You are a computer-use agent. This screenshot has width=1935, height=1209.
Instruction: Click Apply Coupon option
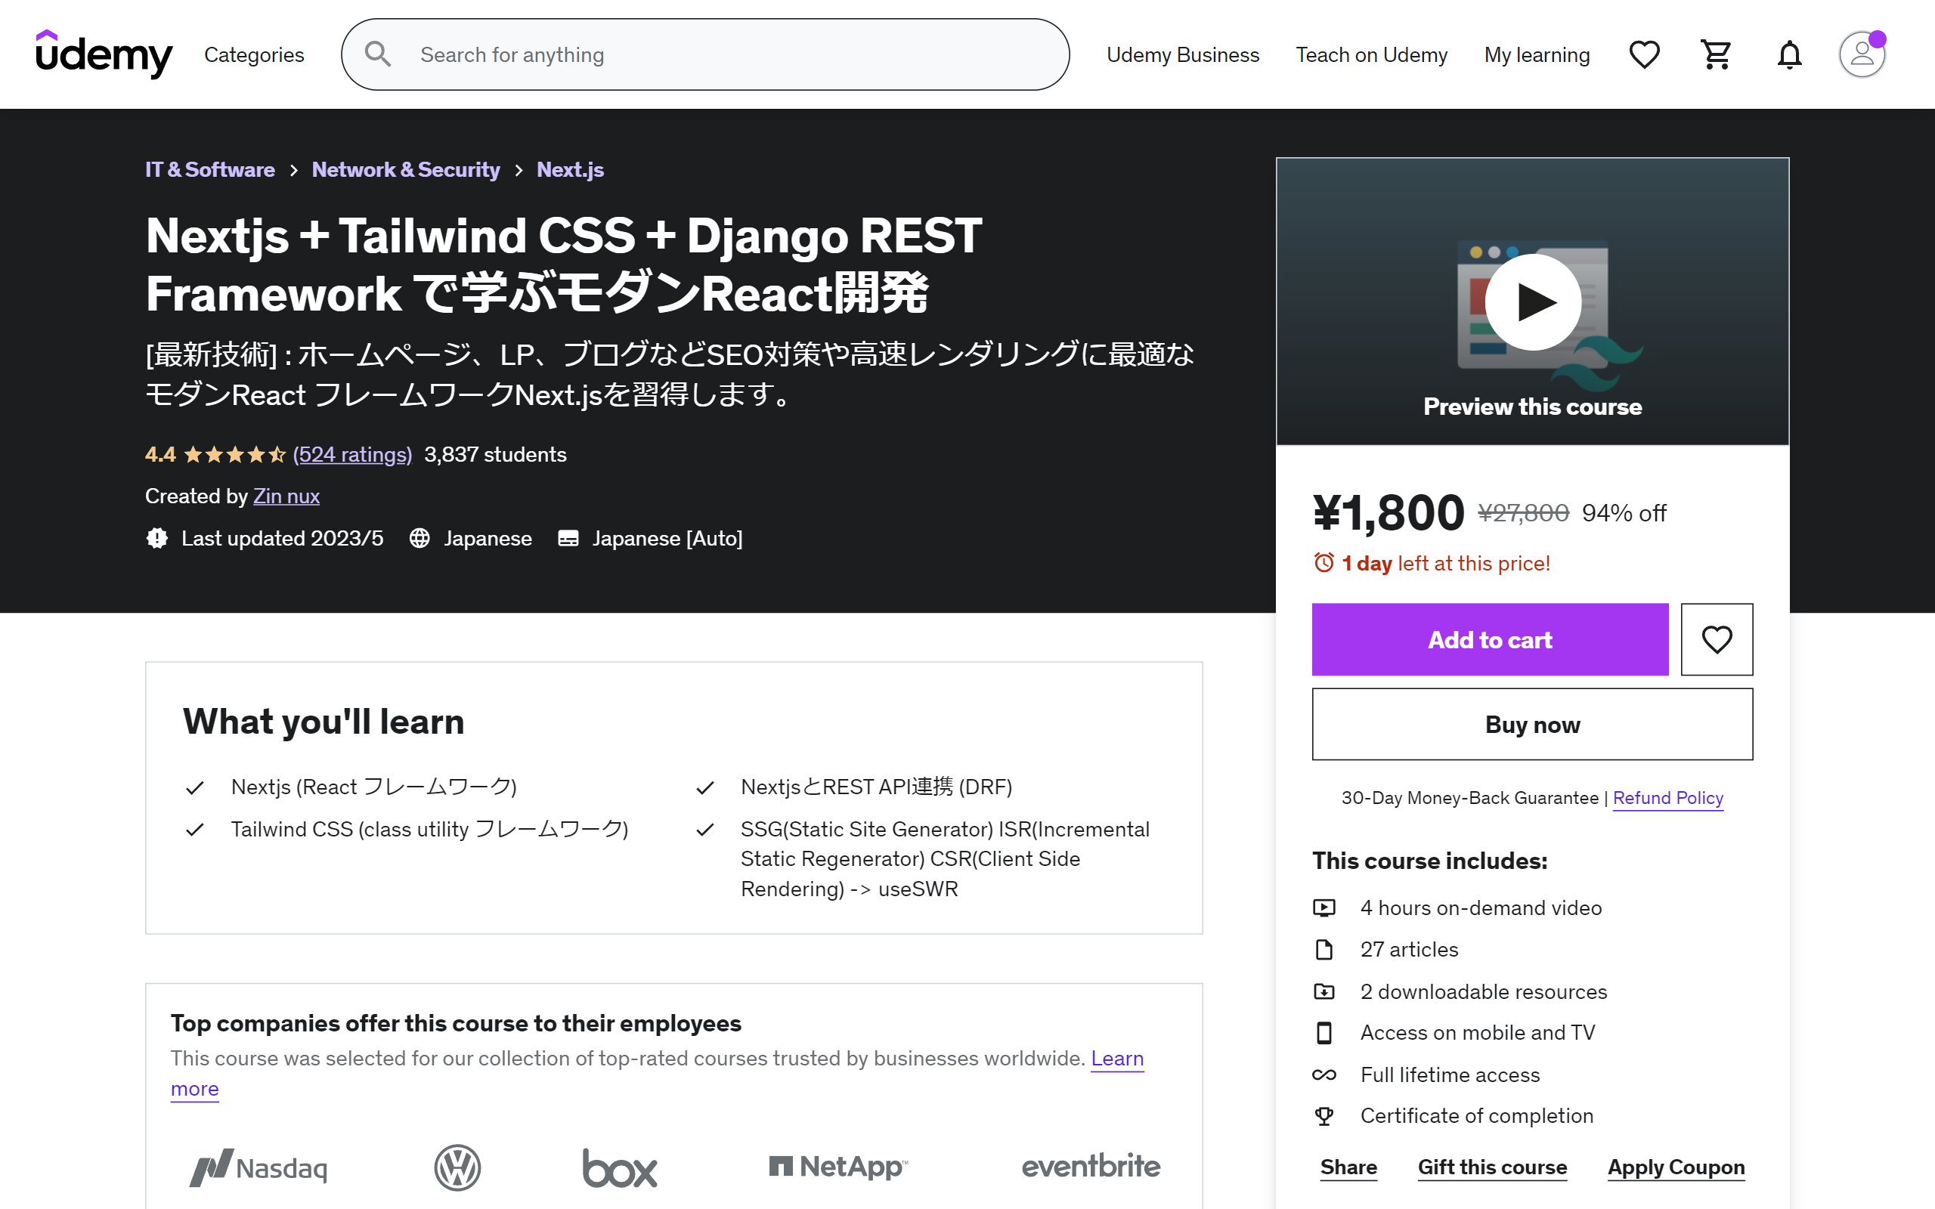tap(1676, 1167)
